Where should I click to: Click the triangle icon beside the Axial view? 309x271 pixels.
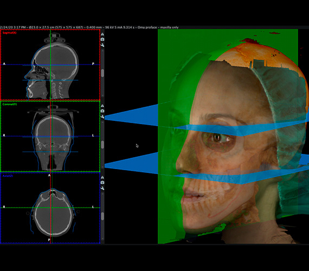(x=102, y=177)
